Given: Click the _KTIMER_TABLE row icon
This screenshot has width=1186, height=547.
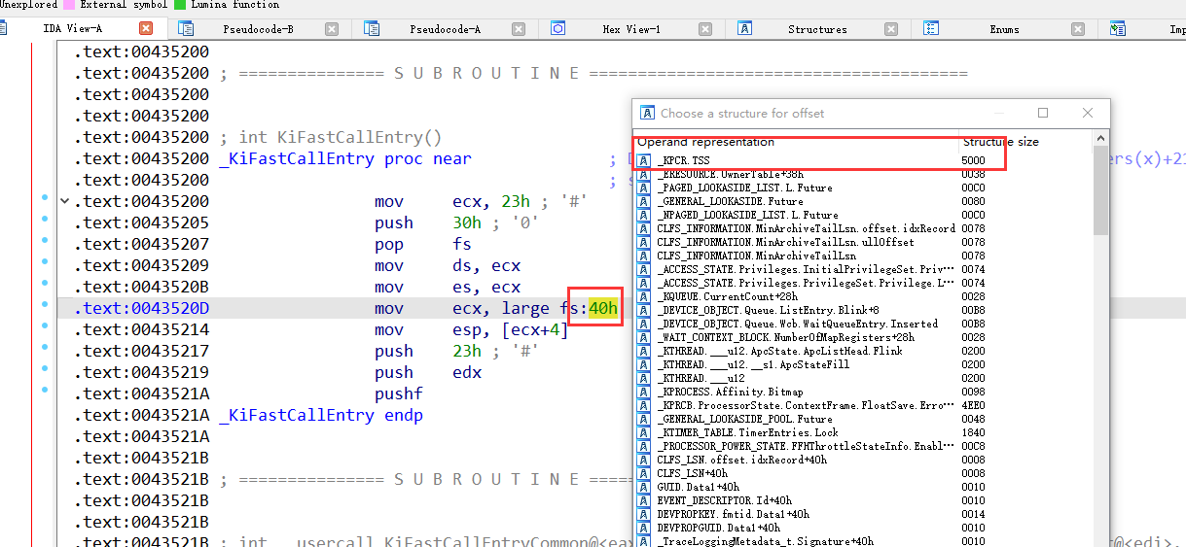Looking at the screenshot, I should (644, 432).
